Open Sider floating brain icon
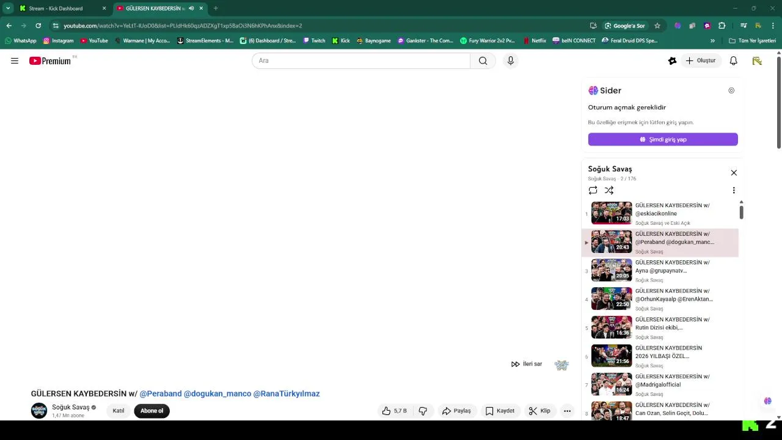The image size is (782, 440). click(767, 402)
